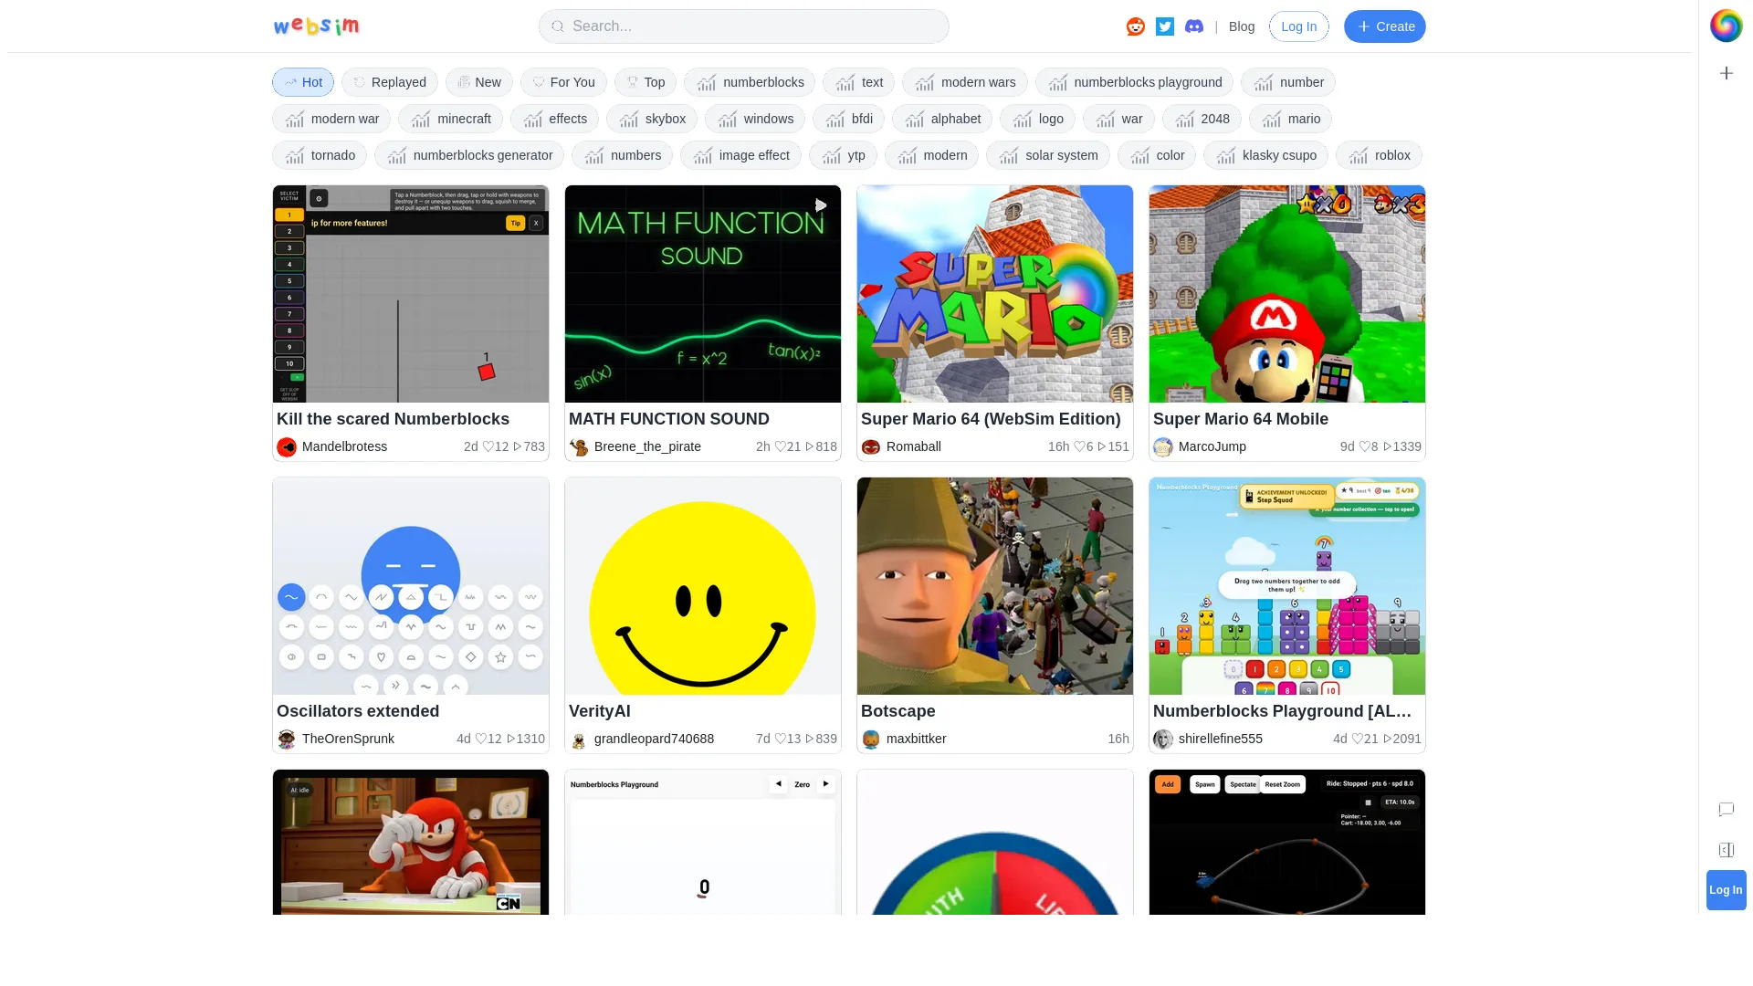The image size is (1753, 986).
Task: Click the rainbow circle profile icon
Action: coord(1726,26)
